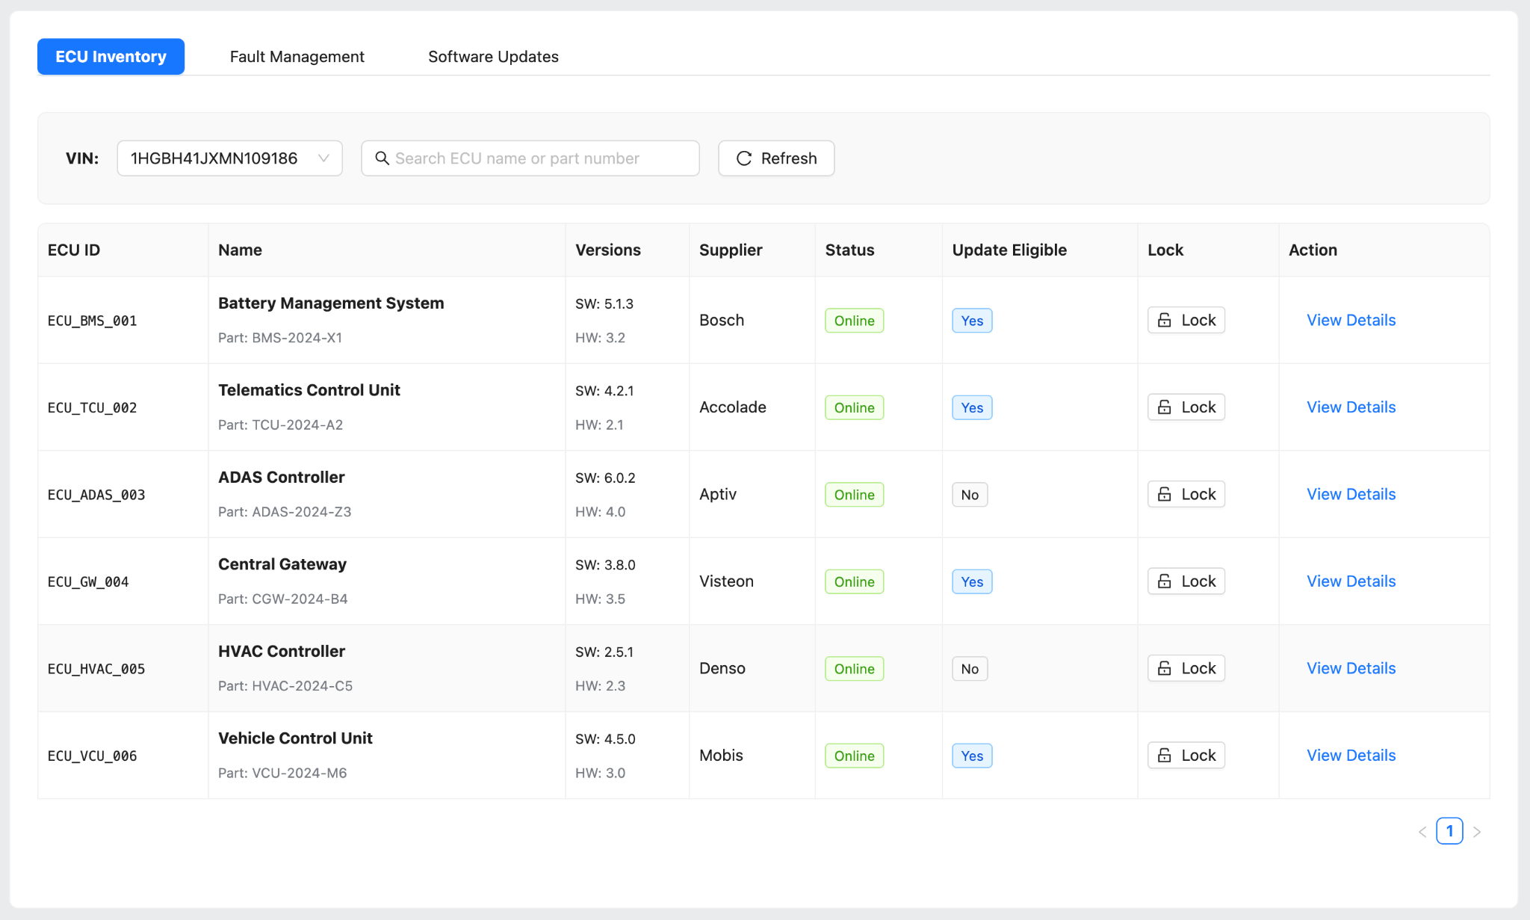Click the Yes tag for Central Gateway
This screenshot has width=1530, height=920.
click(972, 582)
